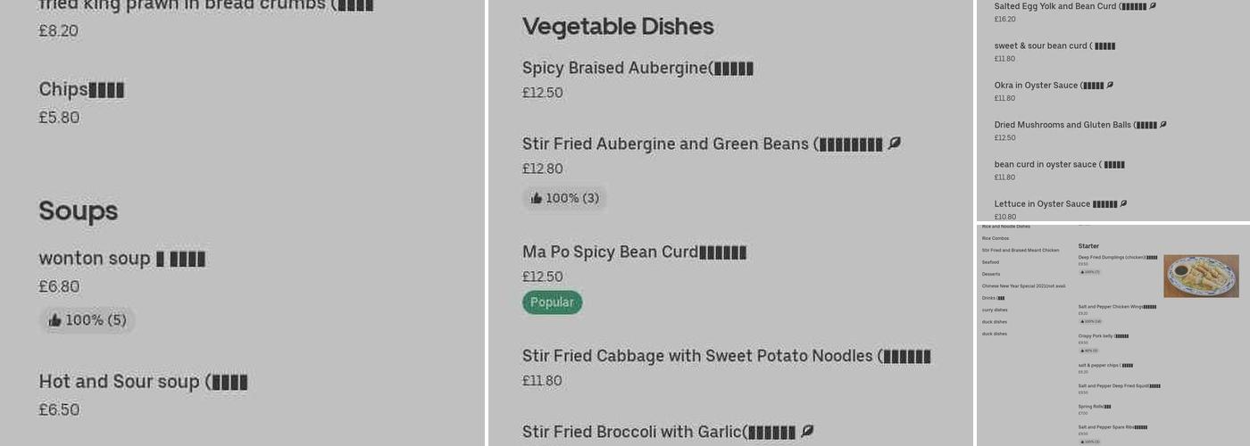Click the leaf icon next to Lettuce in Oyster Sauce
1250x446 pixels.
tap(1123, 204)
